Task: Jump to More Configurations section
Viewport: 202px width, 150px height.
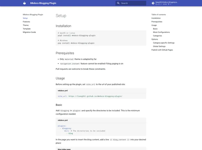Action: click(x=161, y=32)
